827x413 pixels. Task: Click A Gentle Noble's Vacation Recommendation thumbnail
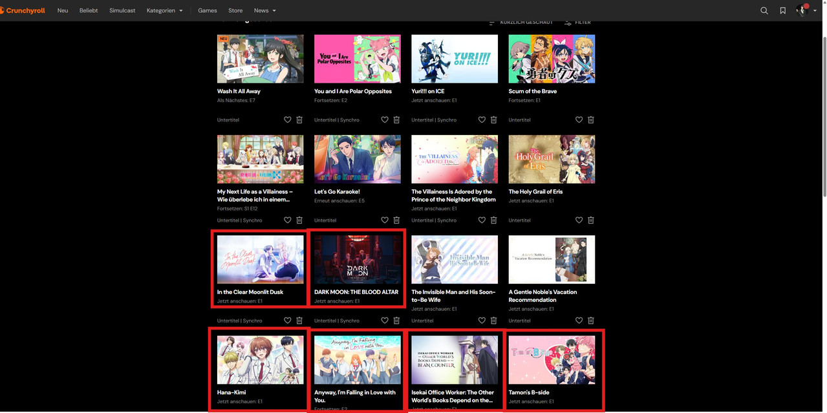(x=552, y=259)
